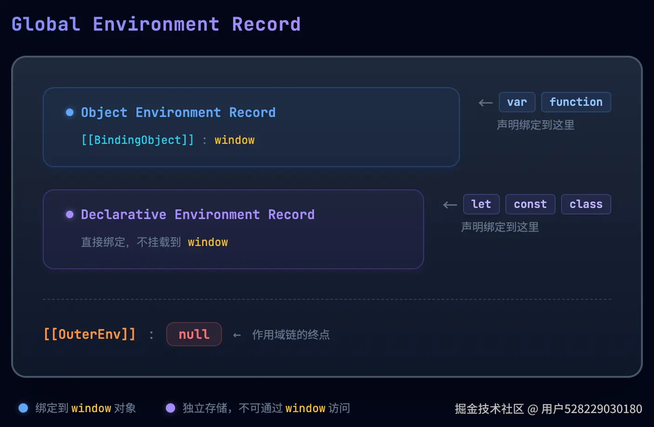The height and width of the screenshot is (427, 654).
Task: Click the function keyword tag
Action: coord(576,102)
